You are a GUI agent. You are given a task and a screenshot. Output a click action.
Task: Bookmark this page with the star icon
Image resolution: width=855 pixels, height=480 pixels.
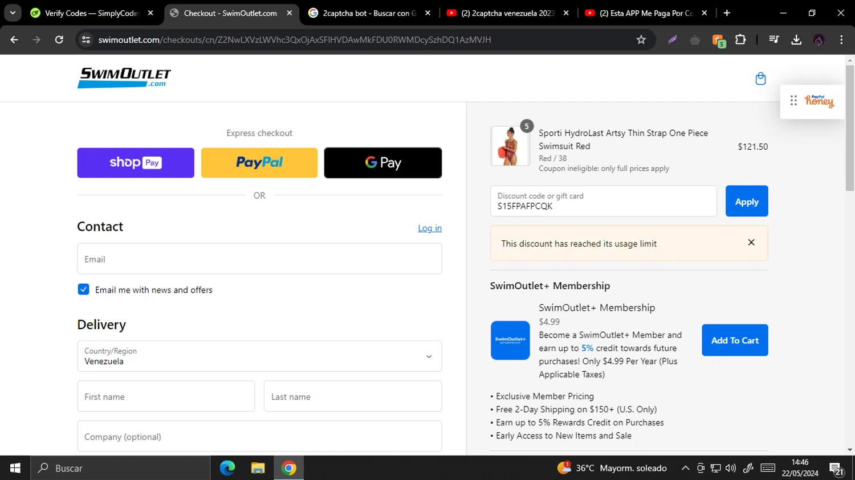[641, 39]
